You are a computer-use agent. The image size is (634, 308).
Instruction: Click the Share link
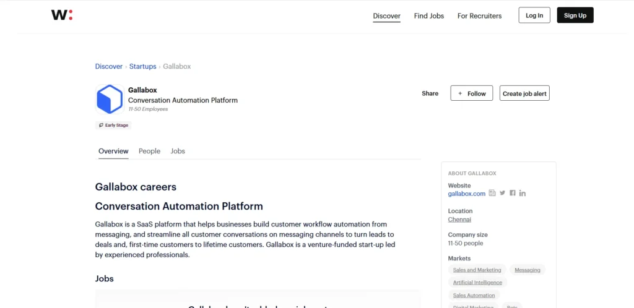(x=430, y=93)
